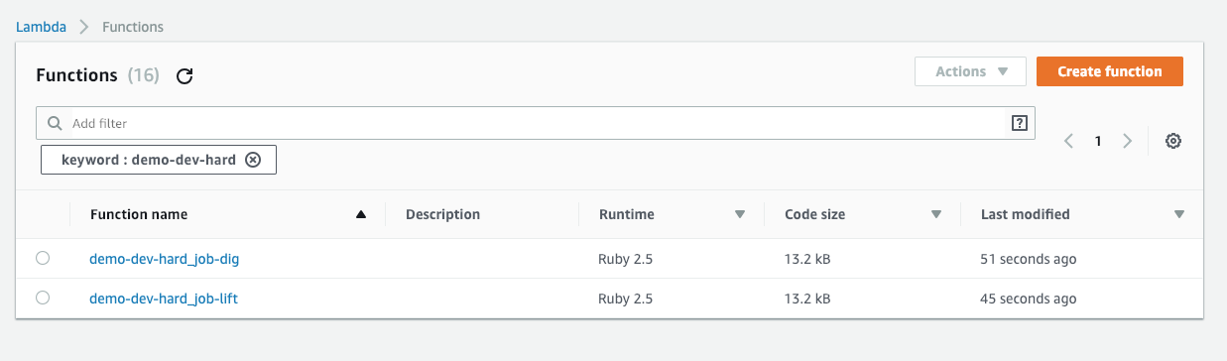Image resolution: width=1227 pixels, height=361 pixels.
Task: Click the search magnifier icon
Action: pyautogui.click(x=55, y=124)
